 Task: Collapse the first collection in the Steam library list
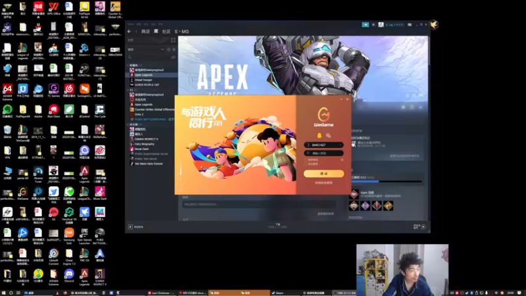[x=128, y=65]
